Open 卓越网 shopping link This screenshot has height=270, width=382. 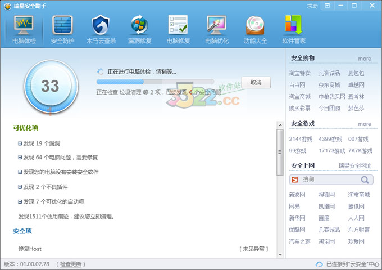356,85
